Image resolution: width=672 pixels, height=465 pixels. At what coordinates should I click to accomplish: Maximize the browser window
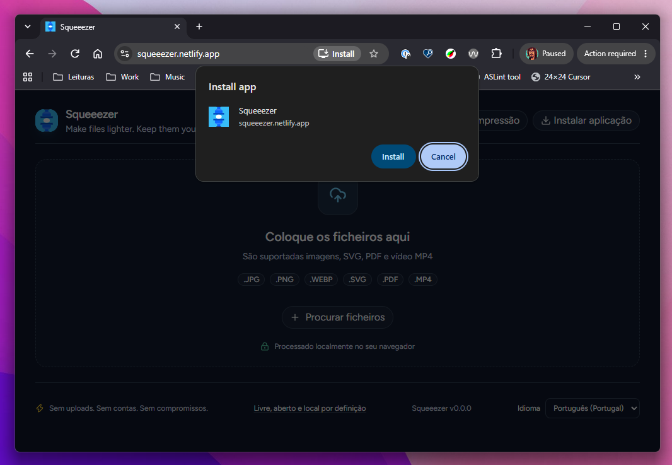click(x=617, y=26)
